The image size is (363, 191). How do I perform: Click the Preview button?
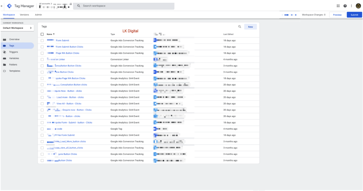coord(337,15)
